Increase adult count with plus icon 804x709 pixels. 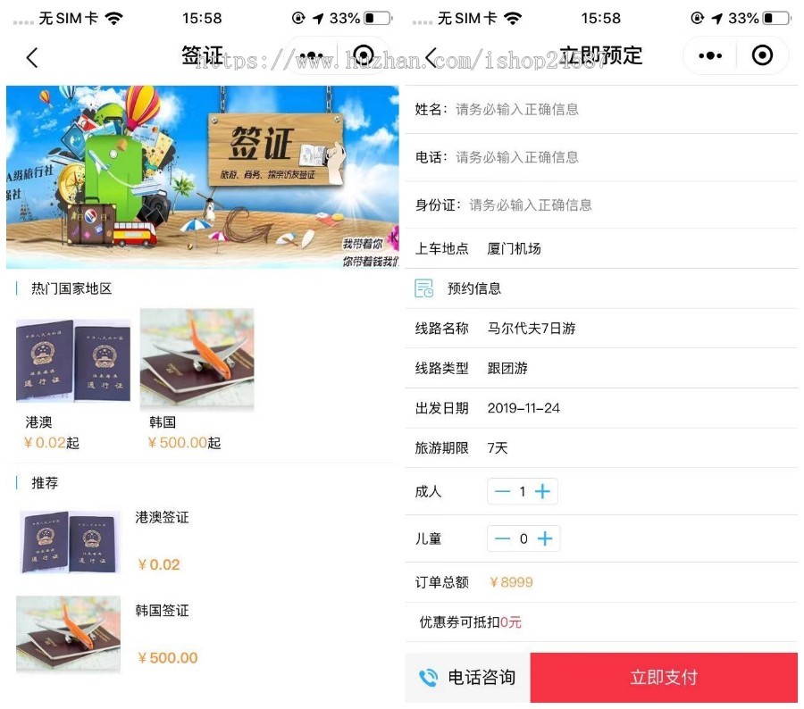542,492
